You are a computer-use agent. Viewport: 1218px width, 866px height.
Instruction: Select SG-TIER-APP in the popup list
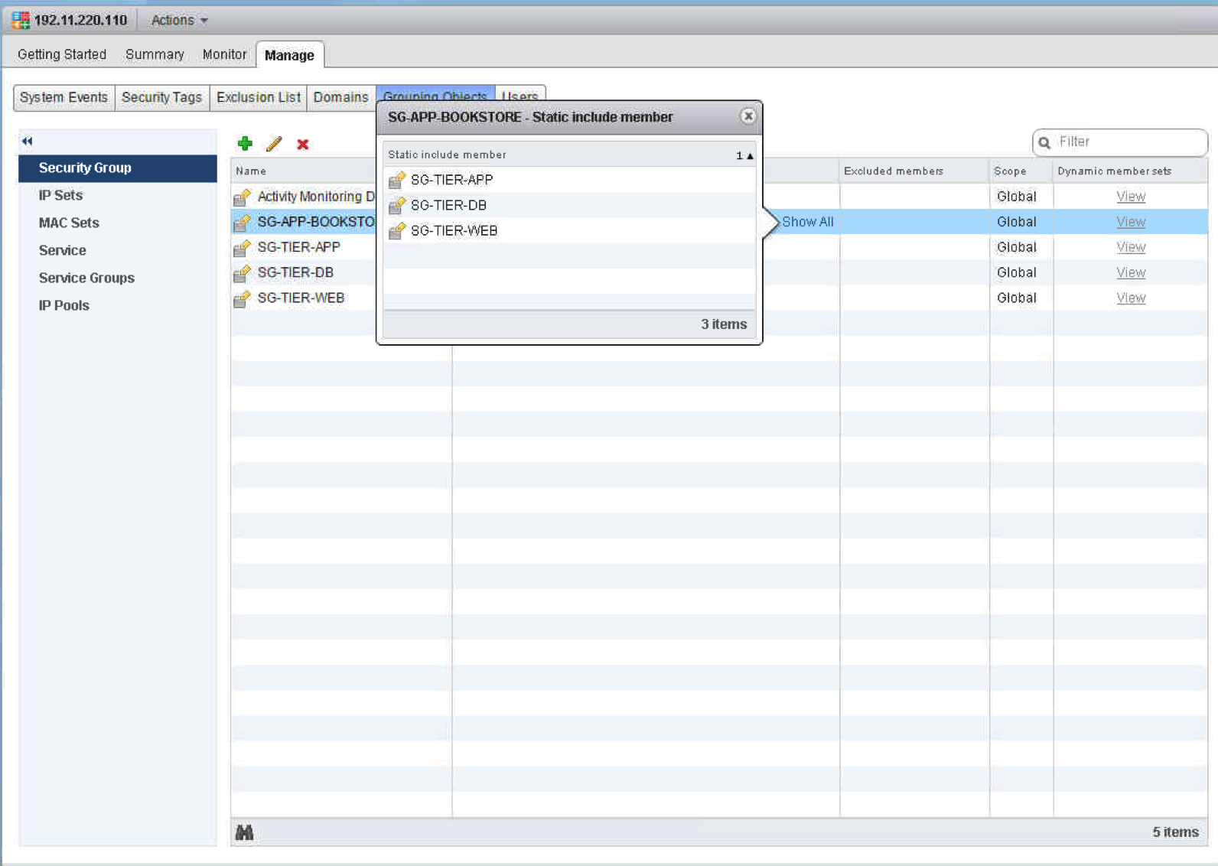pyautogui.click(x=451, y=180)
